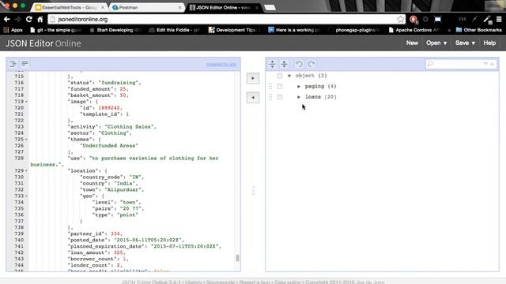The height and width of the screenshot is (284, 506).
Task: Click "Underfunded Areas" theme text
Action: point(109,145)
